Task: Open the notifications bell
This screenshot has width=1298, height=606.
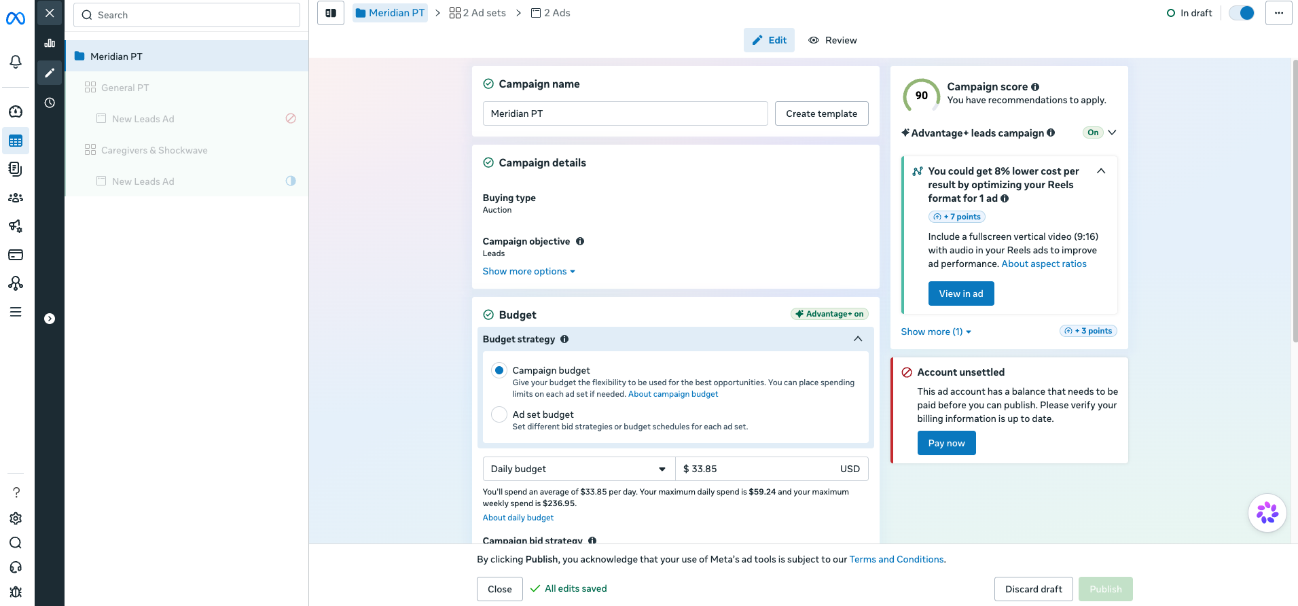Action: point(16,62)
